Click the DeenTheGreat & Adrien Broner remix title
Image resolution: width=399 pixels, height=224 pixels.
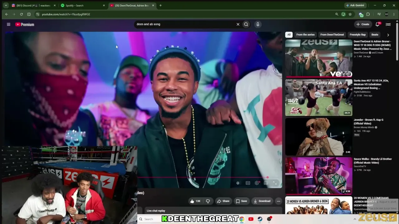pos(373,45)
